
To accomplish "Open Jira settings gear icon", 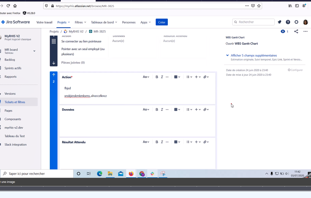I will coord(296,22).
